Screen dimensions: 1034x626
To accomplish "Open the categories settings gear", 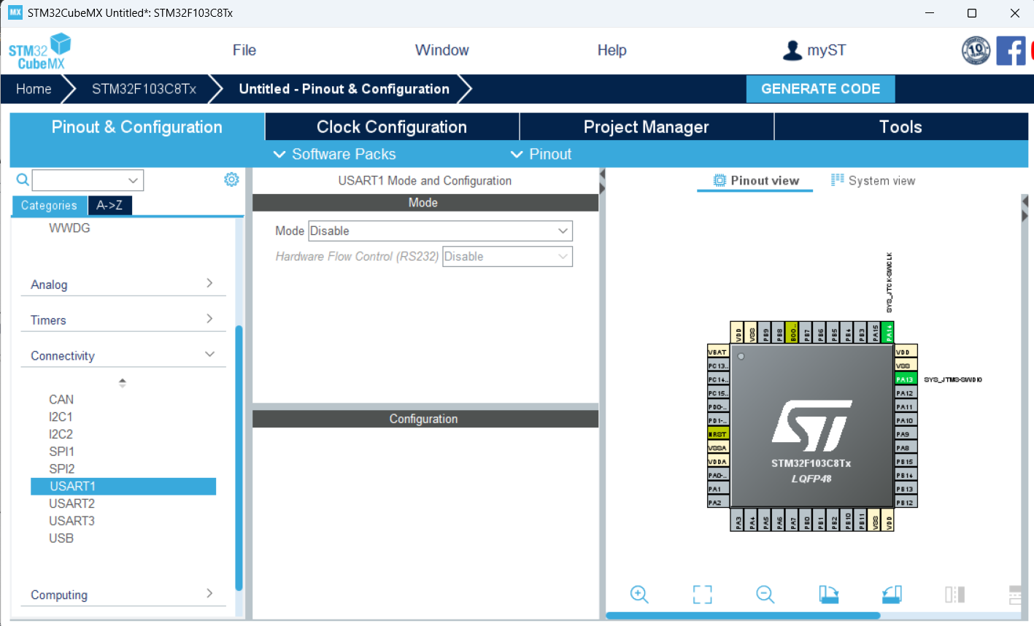I will (231, 179).
